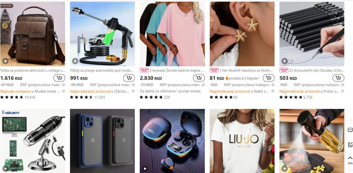
Task: Show info for Najbolje ocenjeno badge
Action: (64, 91)
